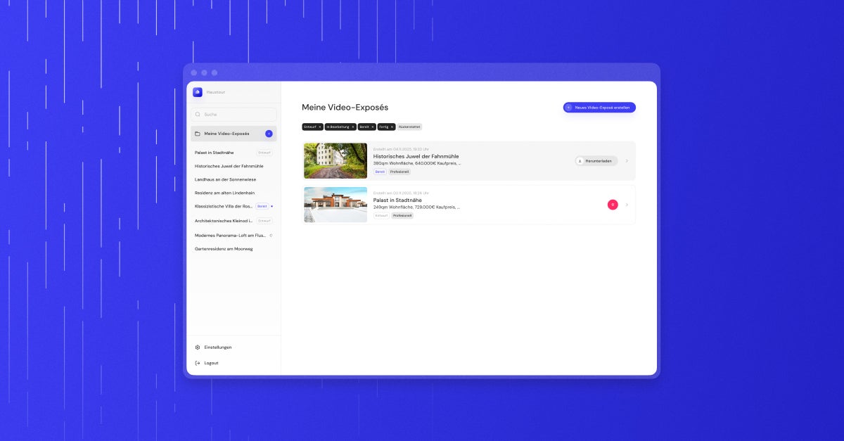The height and width of the screenshot is (441, 844).
Task: Click the Haustour logo icon
Action: click(198, 92)
